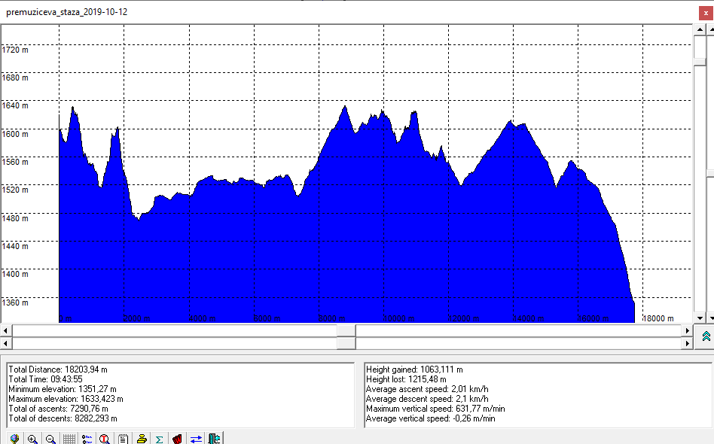
Task: Click the magnifier with red T icon
Action: click(105, 438)
